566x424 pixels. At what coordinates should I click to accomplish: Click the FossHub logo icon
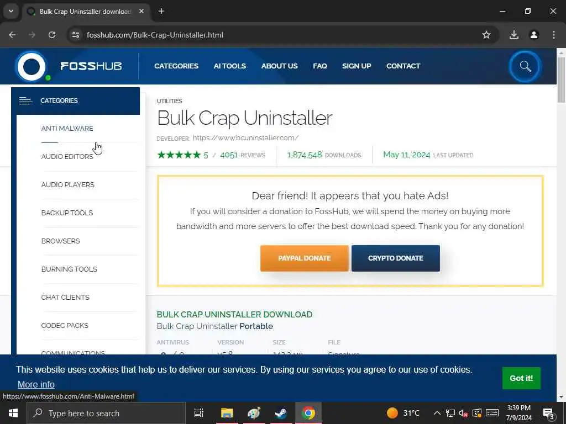point(32,66)
